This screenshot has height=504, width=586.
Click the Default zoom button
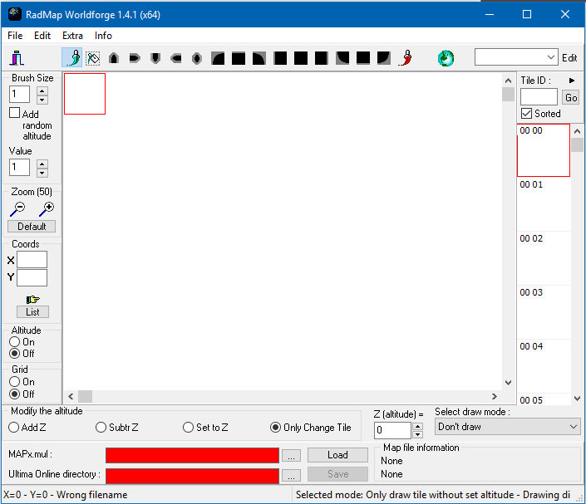click(32, 227)
